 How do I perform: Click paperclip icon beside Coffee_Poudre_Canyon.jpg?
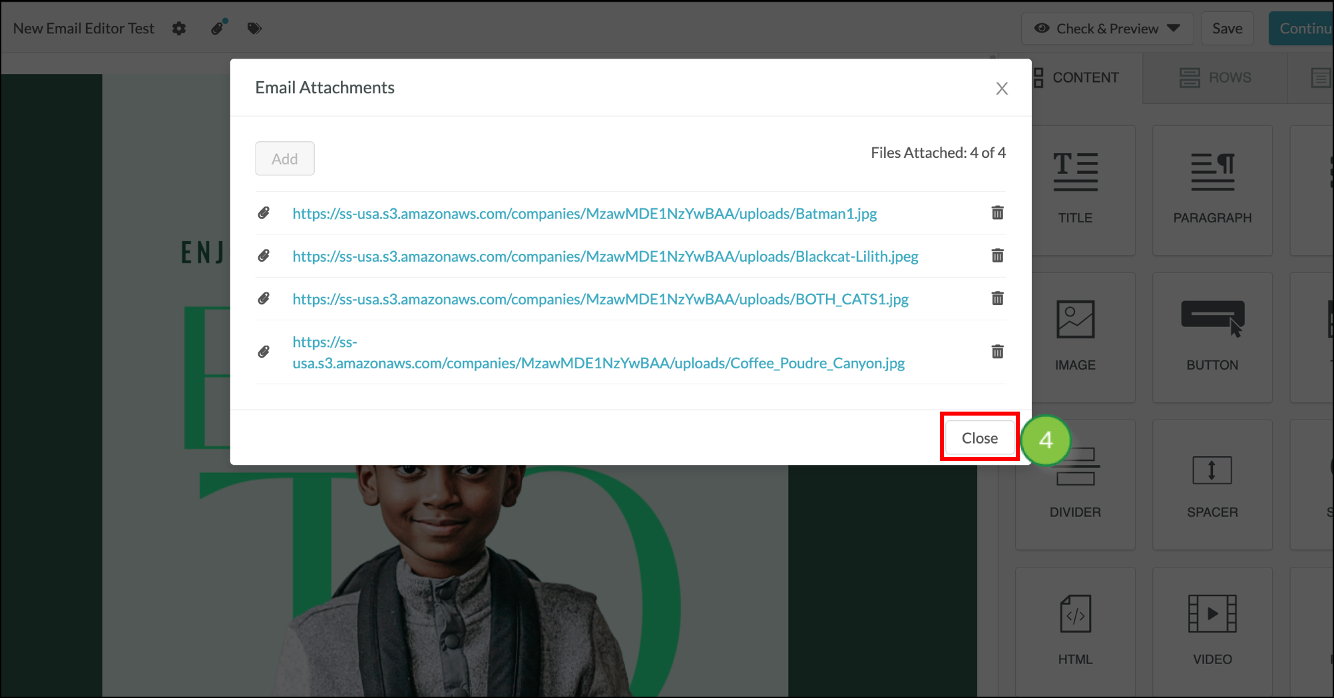click(x=264, y=352)
